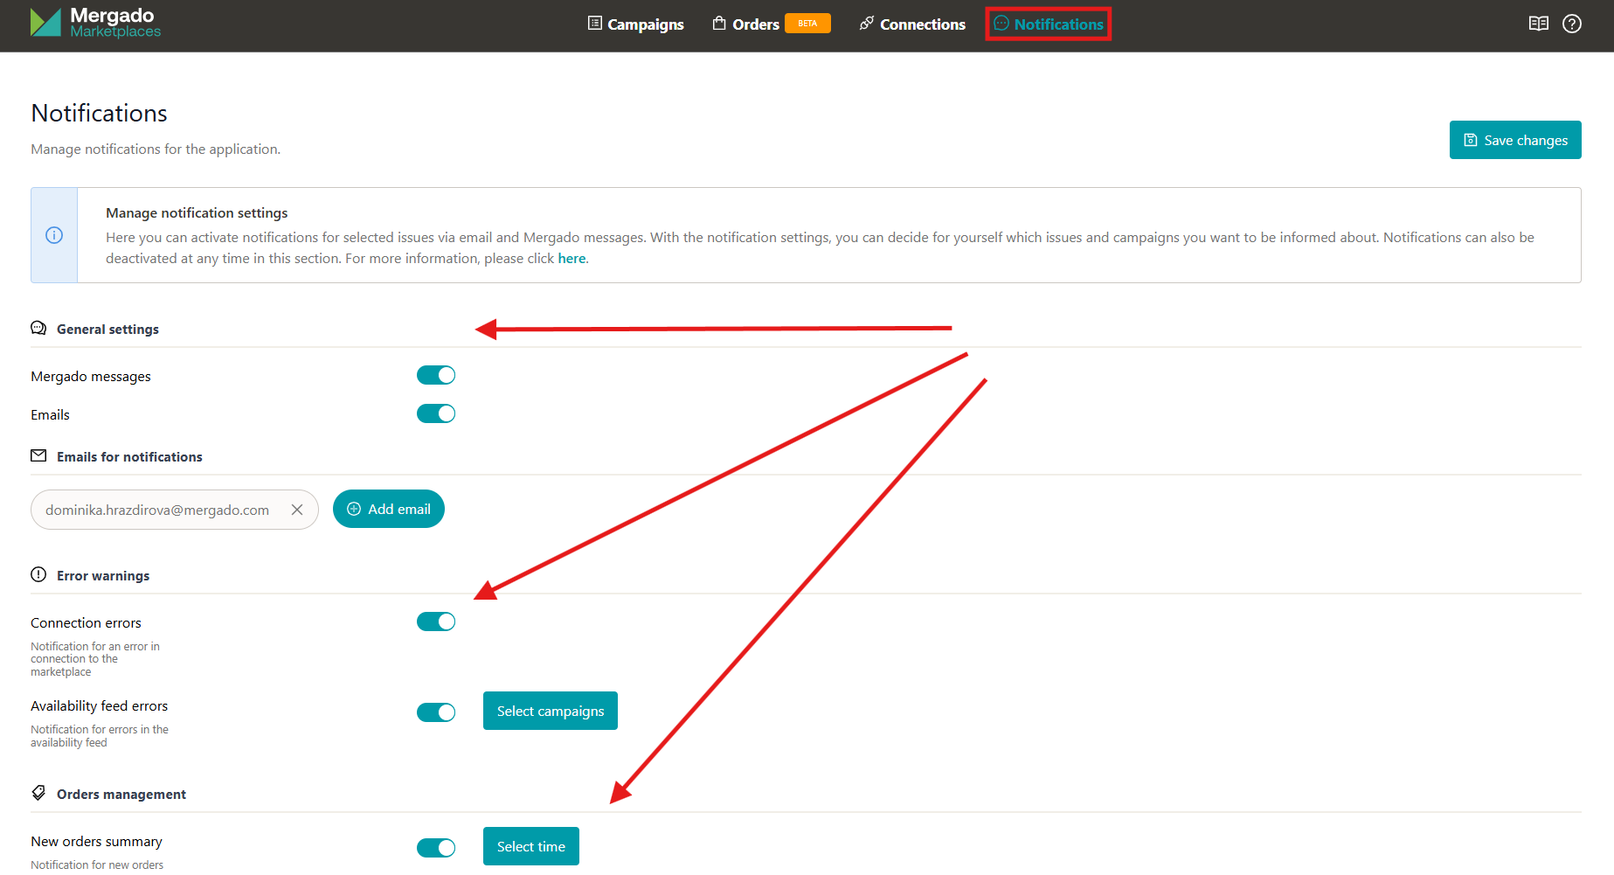The width and height of the screenshot is (1614, 875).
Task: Click the Select campaigns button
Action: [x=551, y=711]
